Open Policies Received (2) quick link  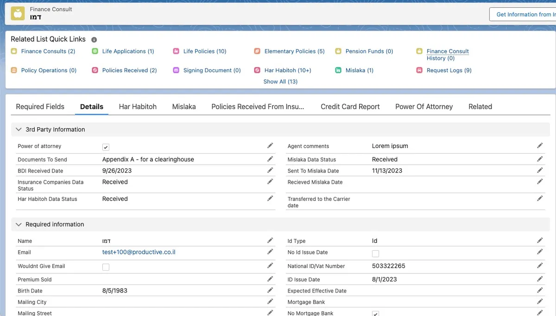tap(130, 70)
